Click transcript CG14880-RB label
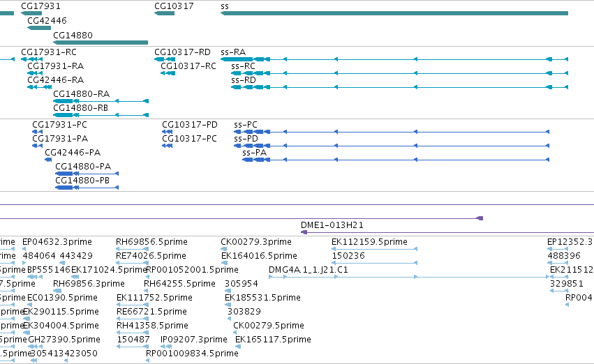Screen dimensions: 594x364 pos(81,108)
